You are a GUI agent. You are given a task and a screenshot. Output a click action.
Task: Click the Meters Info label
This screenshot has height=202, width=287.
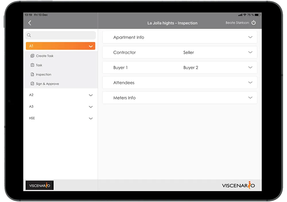(125, 98)
